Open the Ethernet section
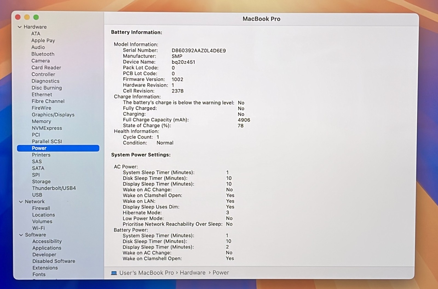 (42, 94)
